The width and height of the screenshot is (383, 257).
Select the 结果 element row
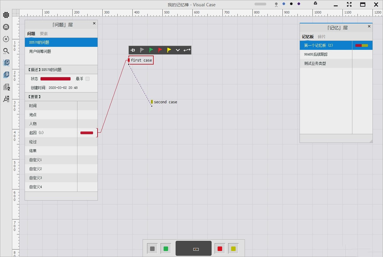click(x=61, y=151)
